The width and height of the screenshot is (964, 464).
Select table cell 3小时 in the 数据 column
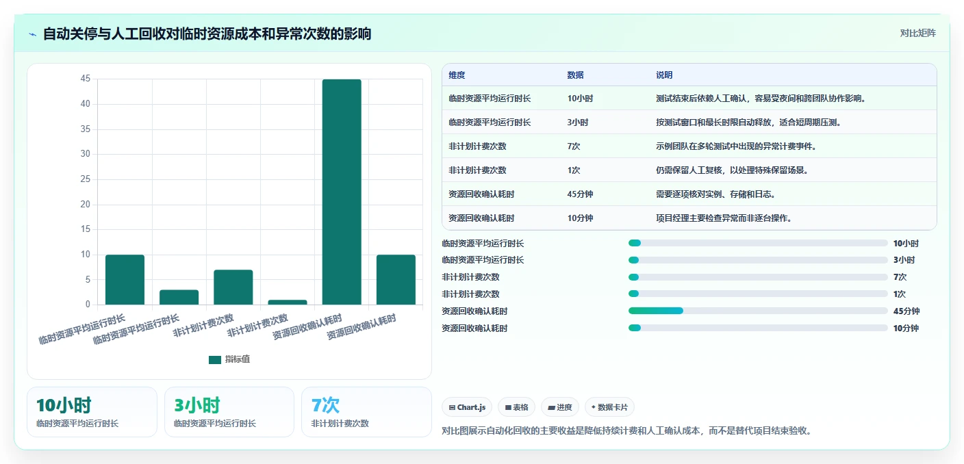coord(578,123)
